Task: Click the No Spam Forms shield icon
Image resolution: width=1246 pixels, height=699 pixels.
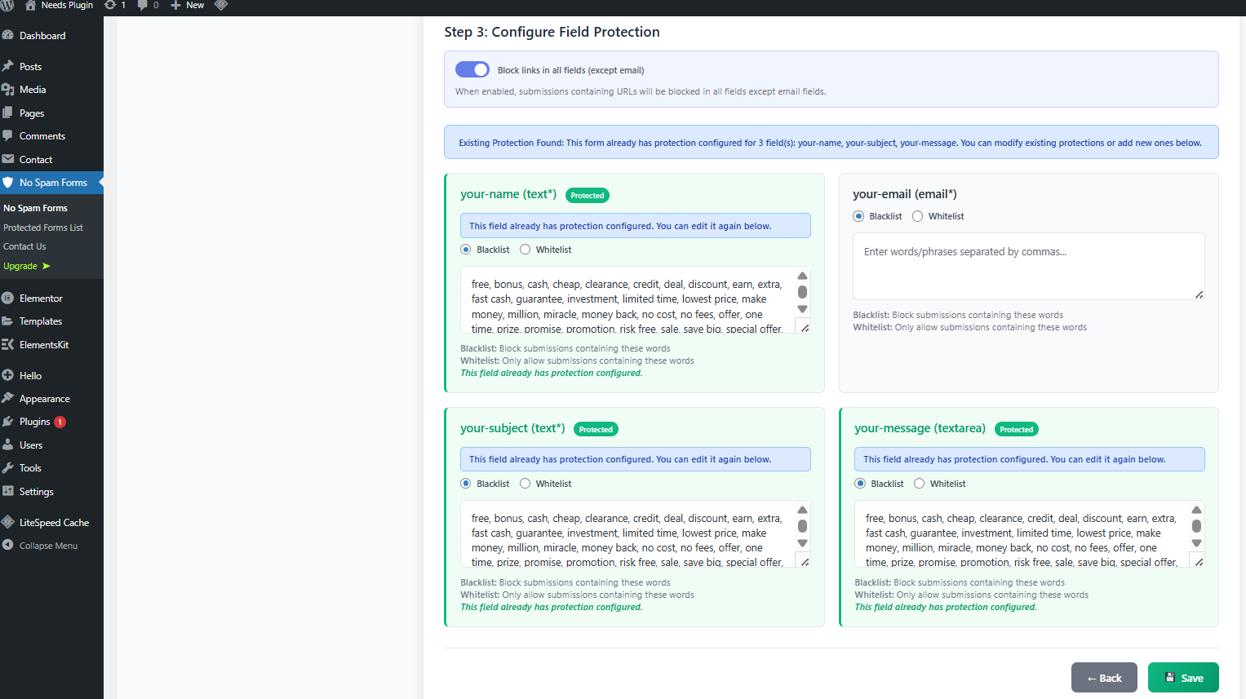Action: tap(8, 183)
